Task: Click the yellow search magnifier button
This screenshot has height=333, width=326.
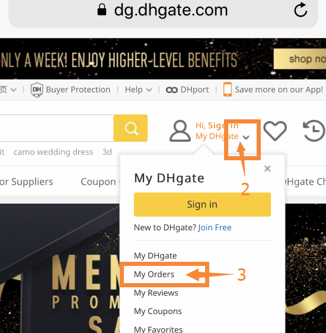Action: [130, 128]
